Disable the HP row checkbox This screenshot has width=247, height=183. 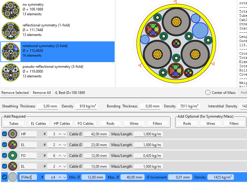(x=5, y=134)
